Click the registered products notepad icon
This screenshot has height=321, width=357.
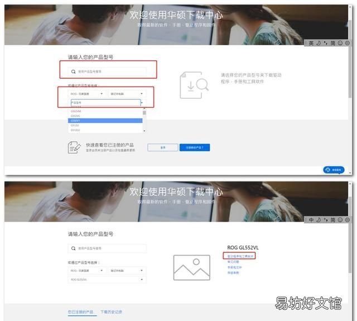(x=74, y=147)
